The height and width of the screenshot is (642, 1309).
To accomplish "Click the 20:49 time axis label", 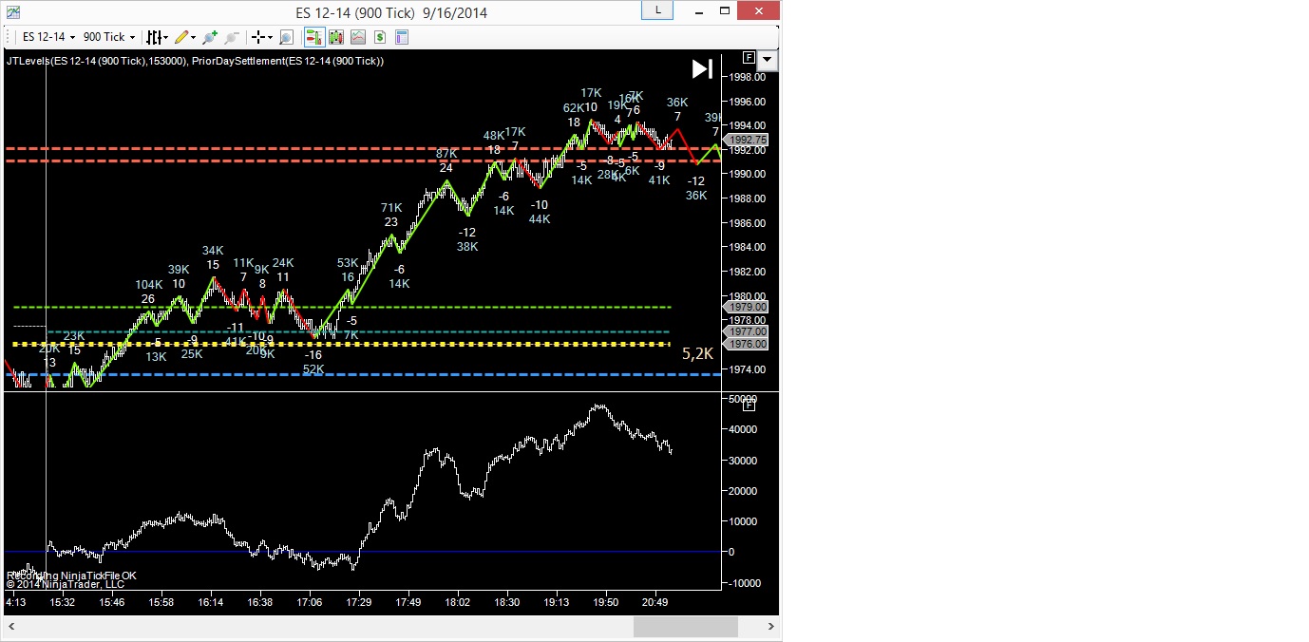I will (655, 602).
